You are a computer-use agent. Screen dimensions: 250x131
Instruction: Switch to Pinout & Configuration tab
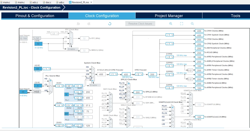(x=35, y=16)
